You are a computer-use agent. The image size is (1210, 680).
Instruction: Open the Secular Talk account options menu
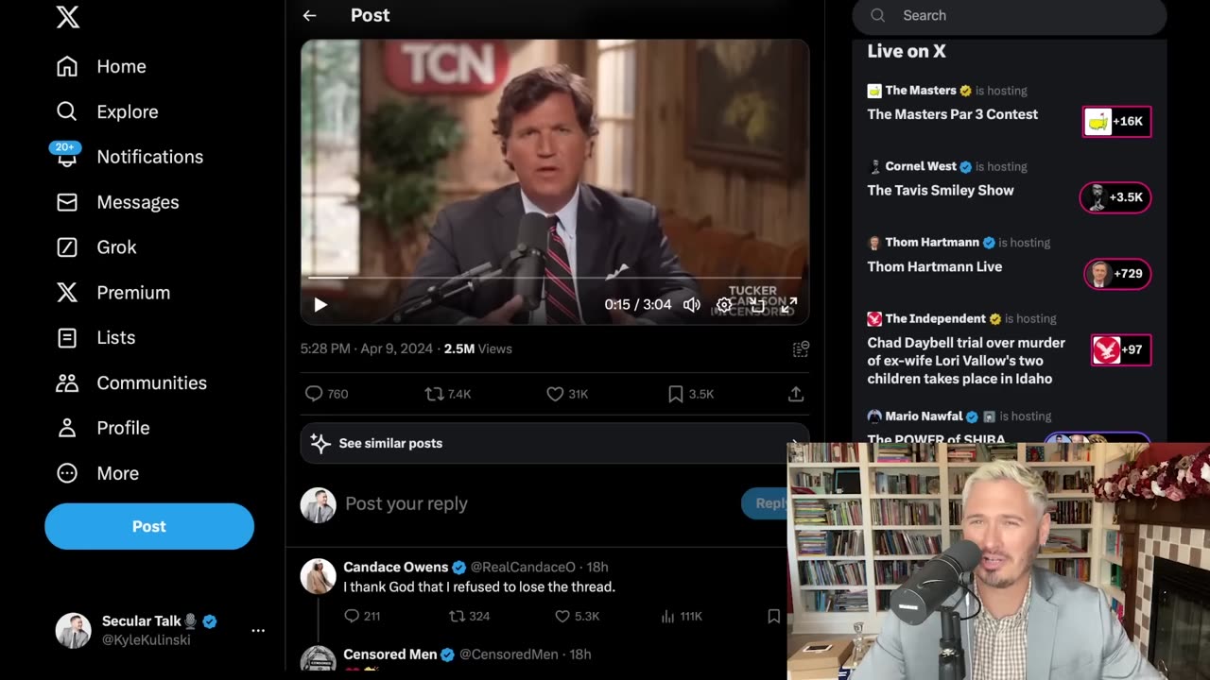(258, 630)
